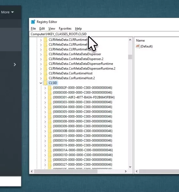
Task: Open the More dropdown in background window
Action: tap(7, 12)
